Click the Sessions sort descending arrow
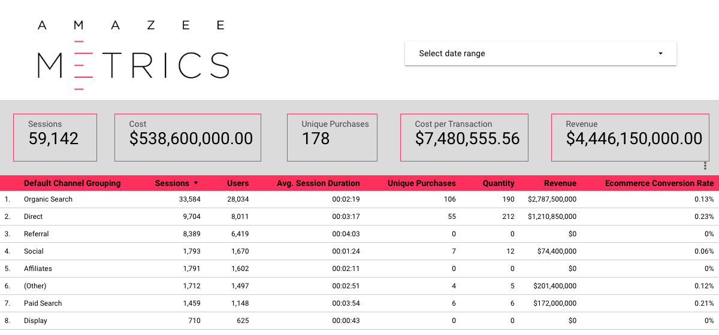This screenshot has height=335, width=719. click(x=196, y=184)
